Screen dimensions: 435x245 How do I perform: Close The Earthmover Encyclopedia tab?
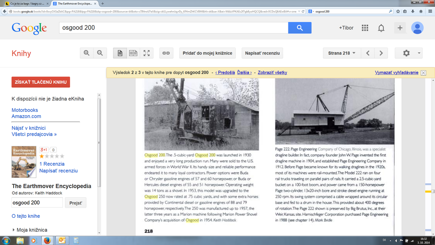pyautogui.click(x=95, y=3)
